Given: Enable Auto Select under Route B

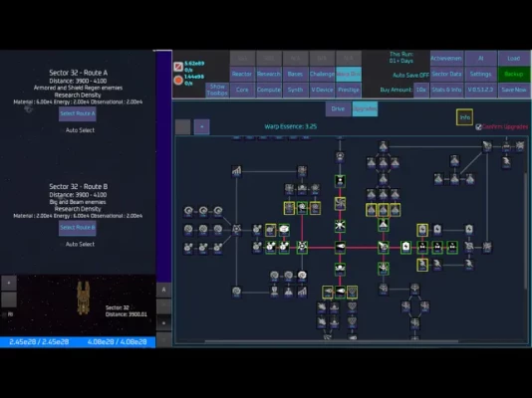Looking at the screenshot, I should pyautogui.click(x=62, y=244).
